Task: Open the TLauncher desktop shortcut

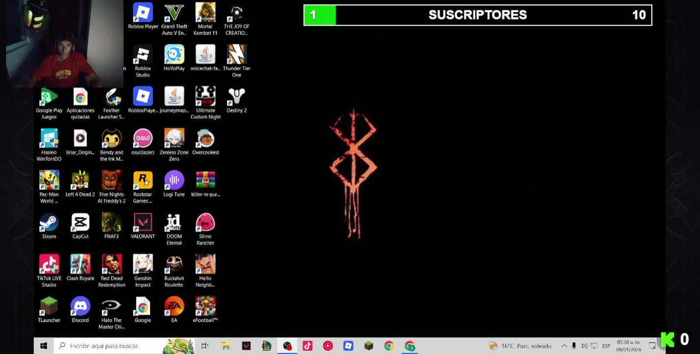Action: 49,310
